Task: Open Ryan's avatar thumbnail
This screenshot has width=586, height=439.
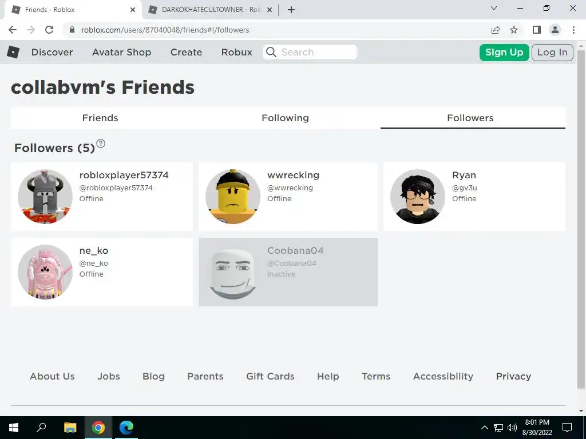Action: pos(418,197)
